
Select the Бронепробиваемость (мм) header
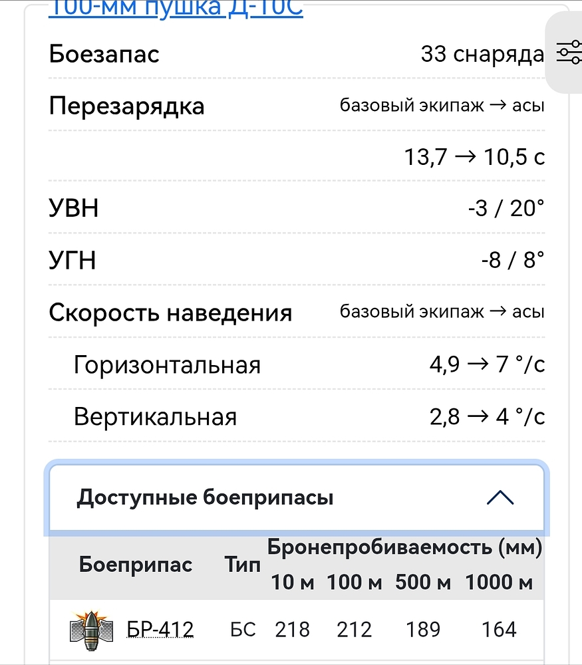click(404, 548)
